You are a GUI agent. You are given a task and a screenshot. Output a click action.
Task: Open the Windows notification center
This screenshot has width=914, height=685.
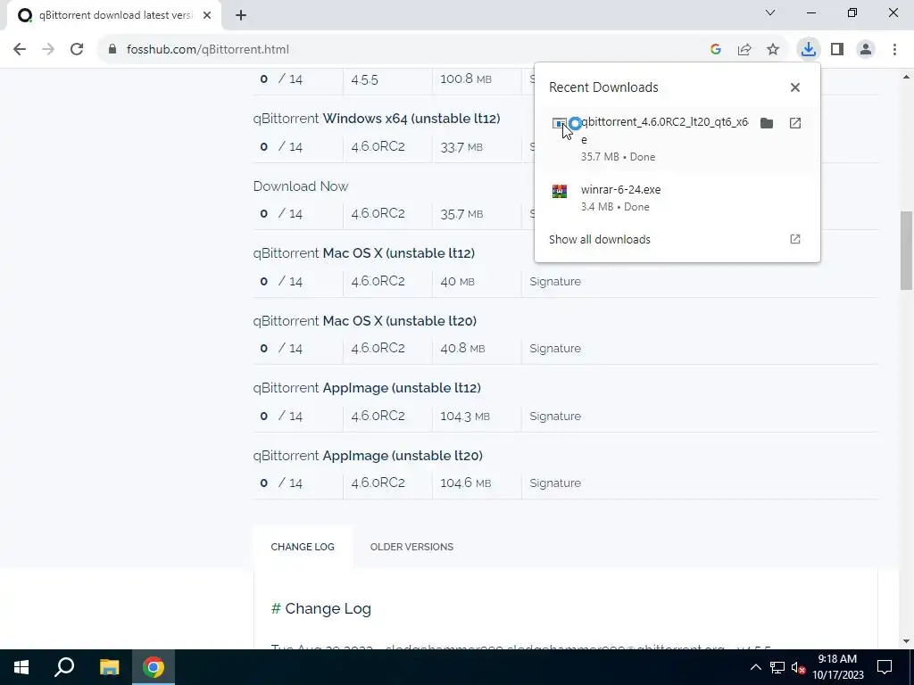click(x=885, y=667)
